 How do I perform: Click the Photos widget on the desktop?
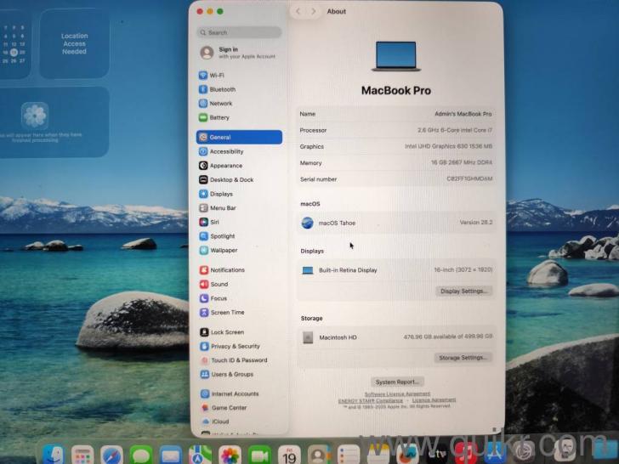tap(54, 122)
